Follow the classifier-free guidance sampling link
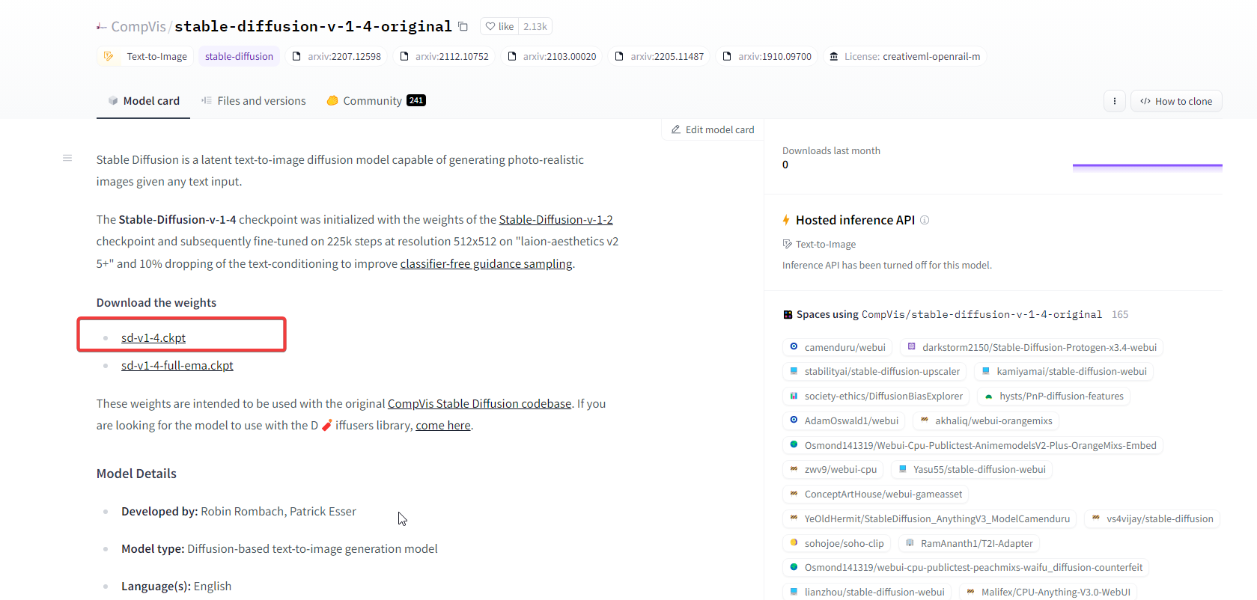 [486, 264]
